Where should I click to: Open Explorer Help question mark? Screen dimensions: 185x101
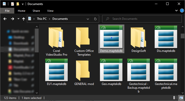[182, 11]
